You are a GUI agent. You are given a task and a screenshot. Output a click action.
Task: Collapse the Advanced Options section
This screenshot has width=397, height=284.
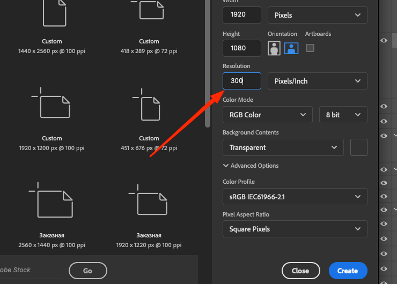pos(251,166)
